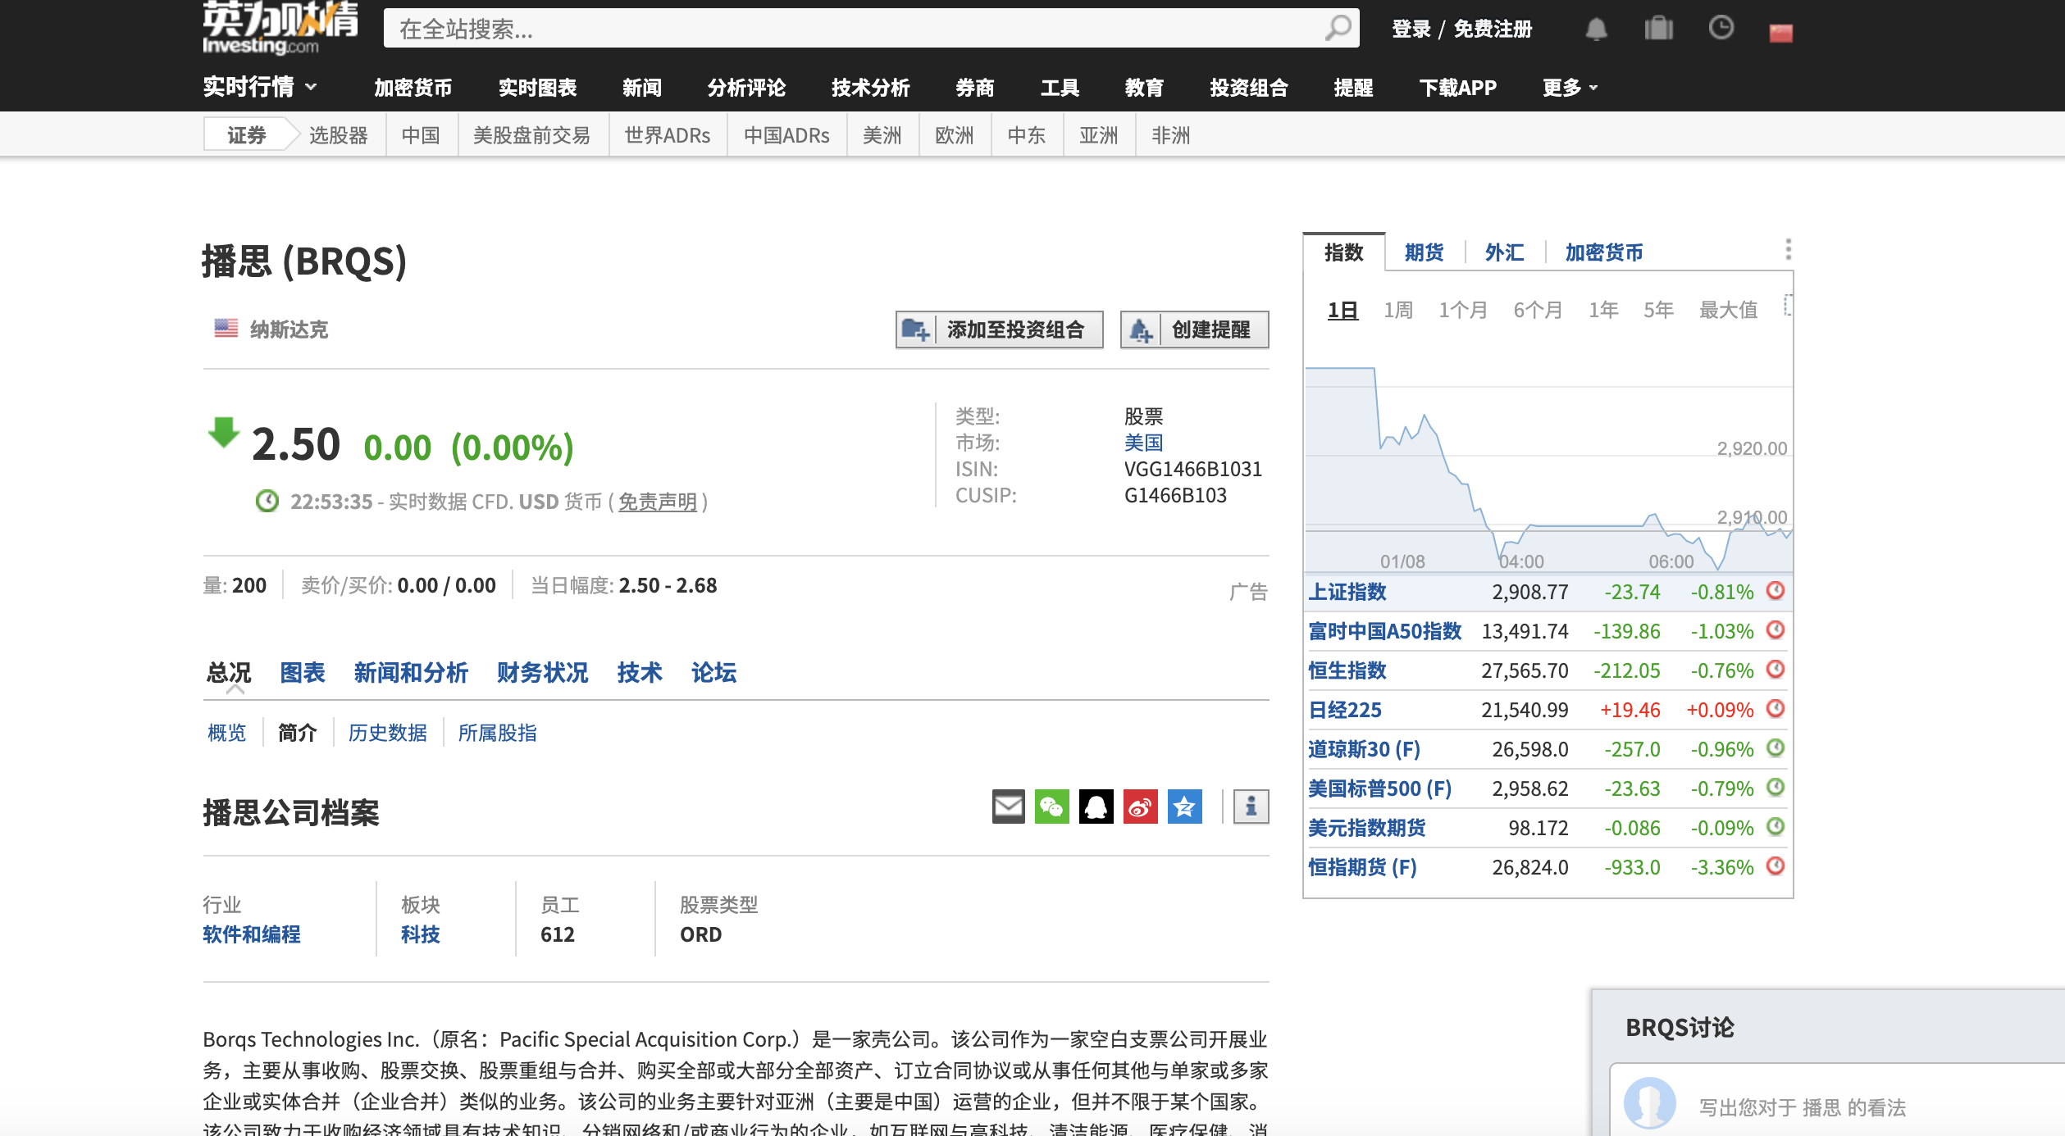
Task: Open the 软件和编程 industry link
Action: [251, 934]
